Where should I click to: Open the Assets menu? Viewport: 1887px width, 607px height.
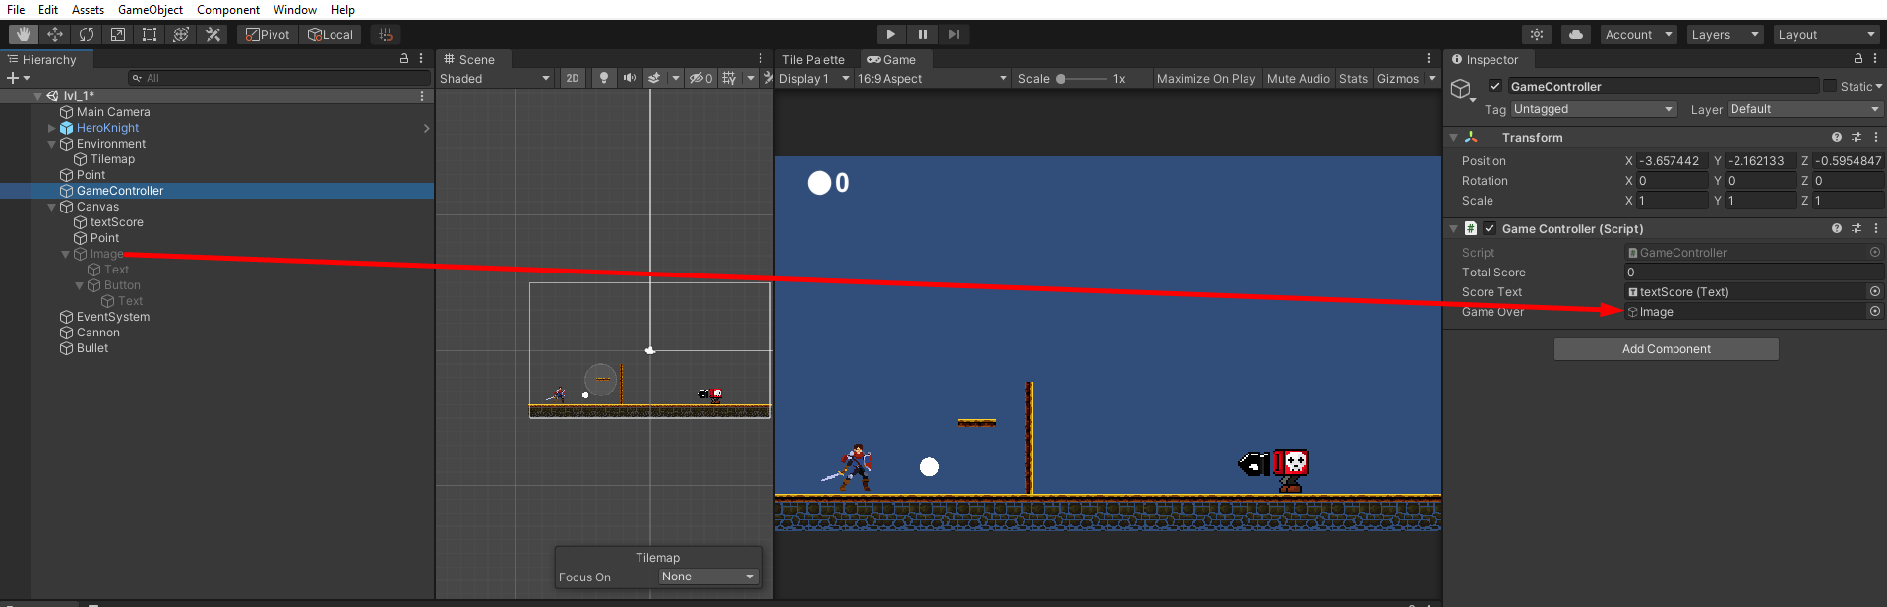point(88,9)
